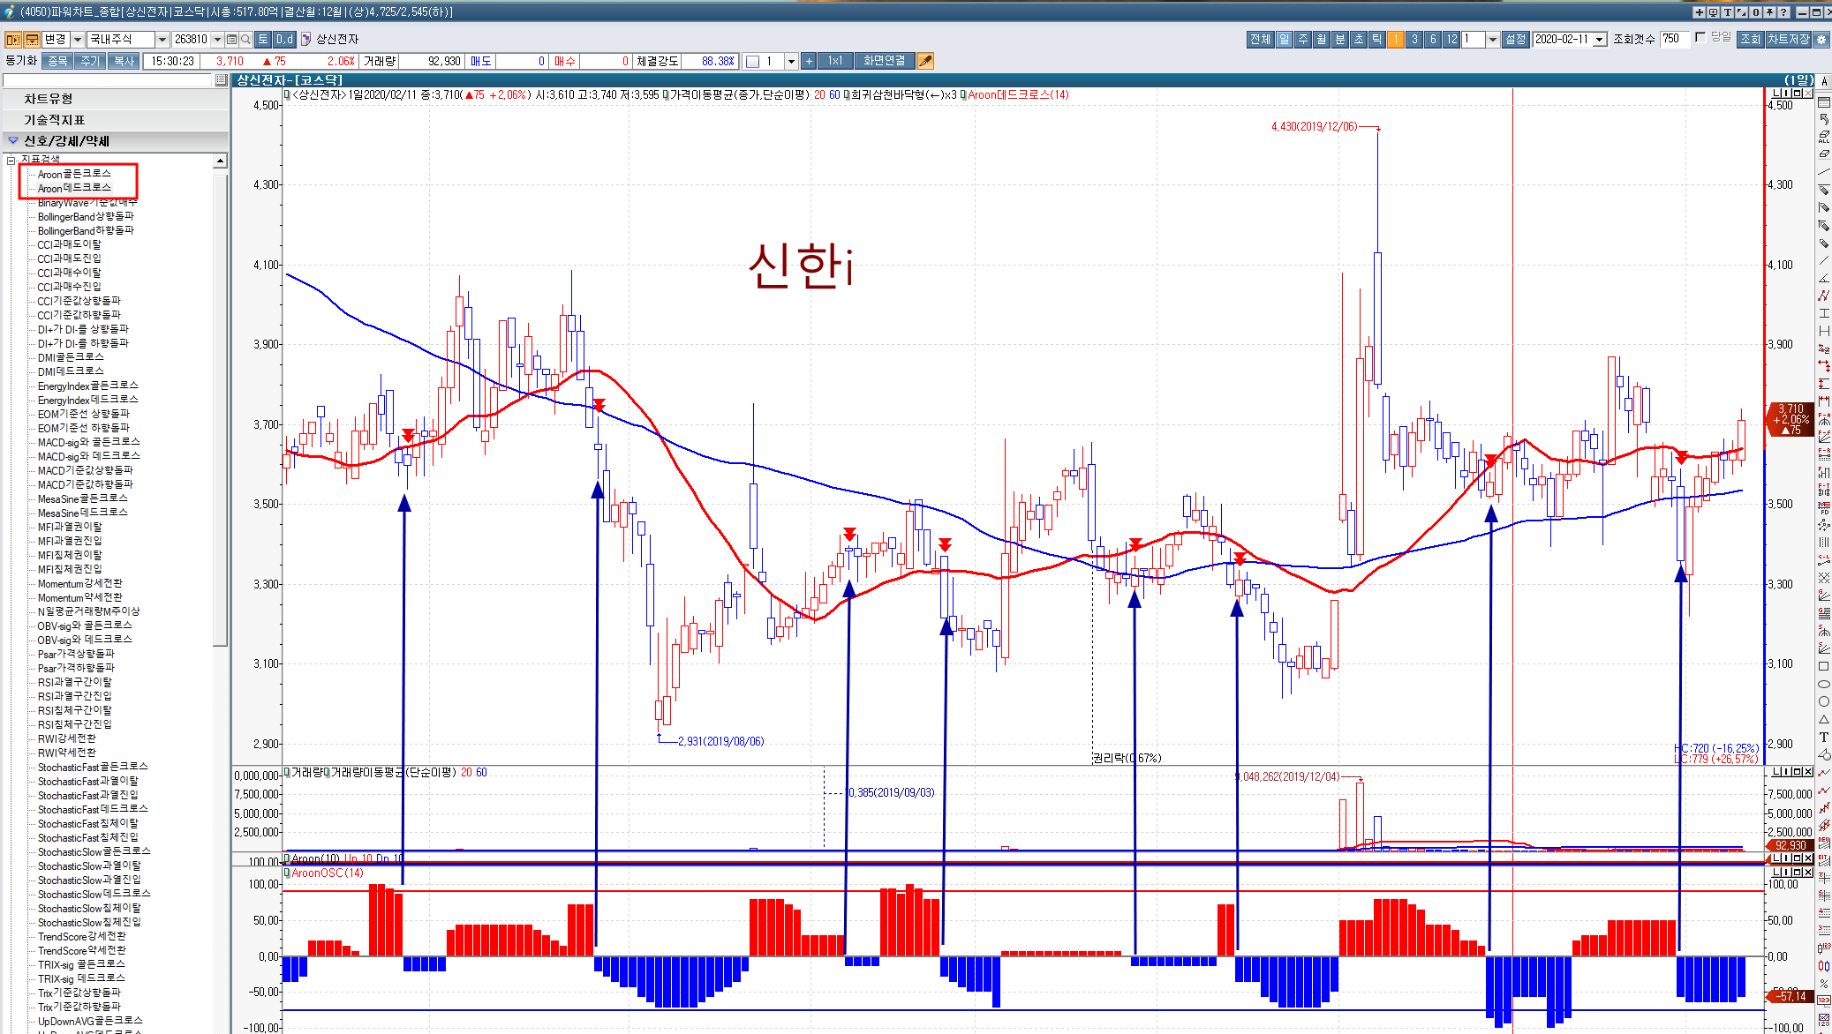
Task: Select the text annotation tool
Action: pos(1824,737)
